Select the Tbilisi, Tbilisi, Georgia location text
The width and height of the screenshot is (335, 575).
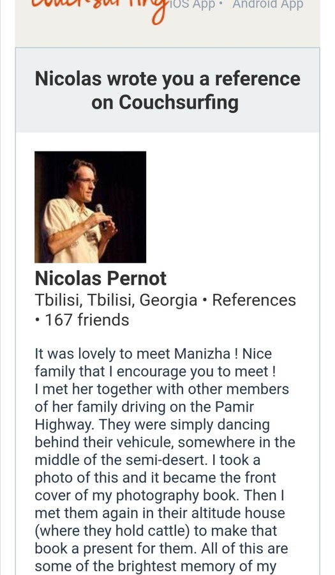click(116, 300)
